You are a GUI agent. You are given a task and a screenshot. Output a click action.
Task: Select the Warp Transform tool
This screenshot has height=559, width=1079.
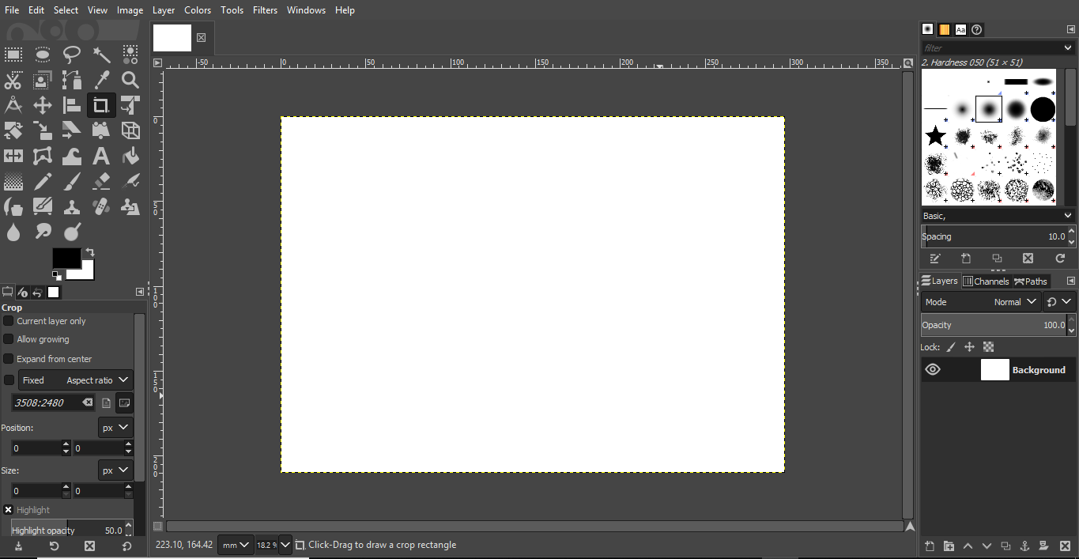pyautogui.click(x=72, y=156)
